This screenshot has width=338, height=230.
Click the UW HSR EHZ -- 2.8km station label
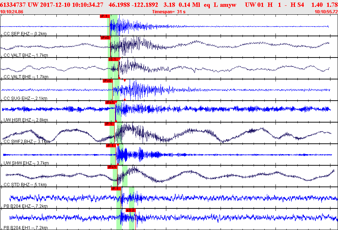(x=26, y=120)
